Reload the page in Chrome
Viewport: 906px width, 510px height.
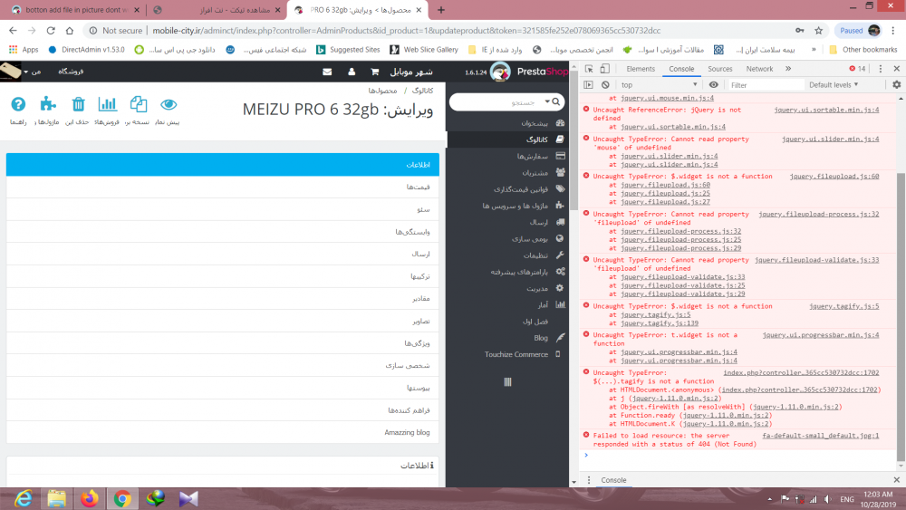[x=51, y=31]
